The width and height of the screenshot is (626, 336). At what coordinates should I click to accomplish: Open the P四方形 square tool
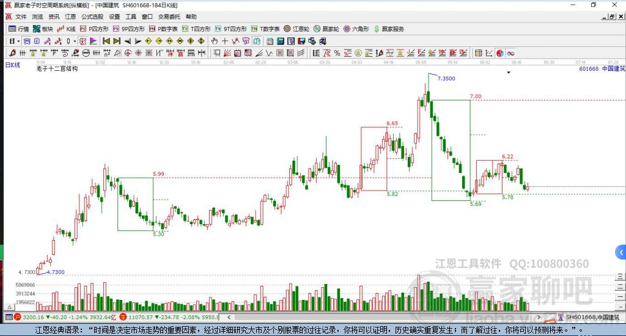tap(94, 29)
